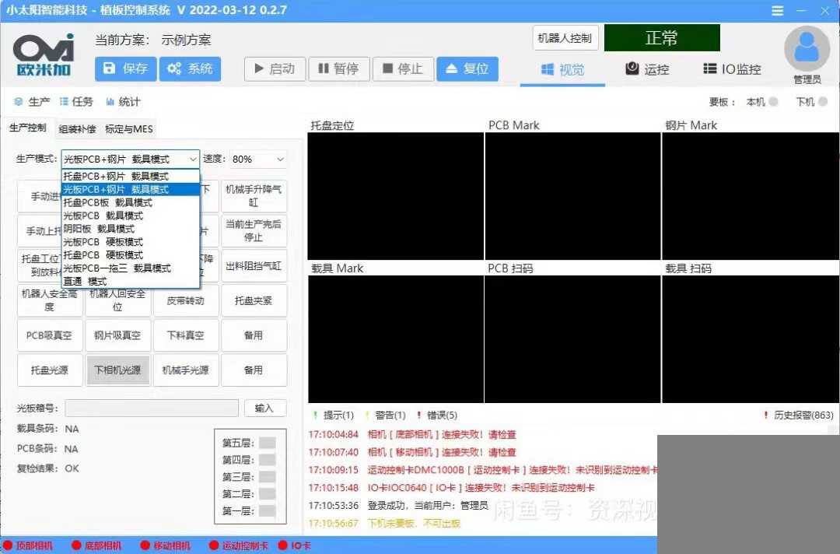Click the 暂停 pause button
840x554 pixels.
tap(339, 69)
